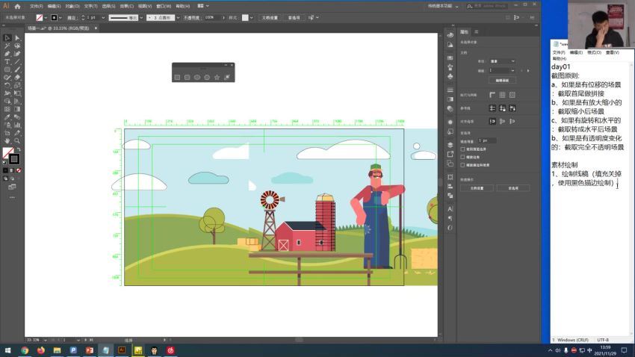Open the 编辑(E) menu in Illustrator
The width and height of the screenshot is (635, 357).
click(54, 6)
